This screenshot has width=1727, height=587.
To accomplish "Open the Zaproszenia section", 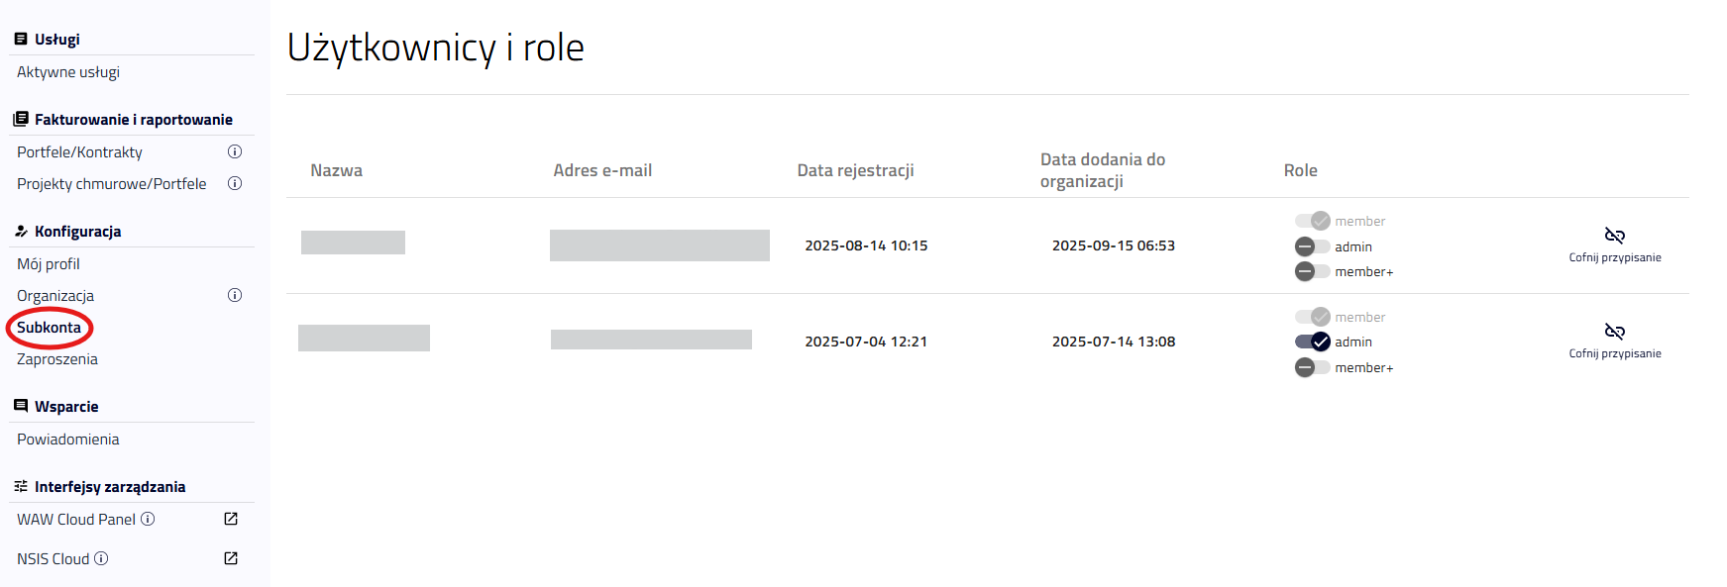I will point(56,358).
